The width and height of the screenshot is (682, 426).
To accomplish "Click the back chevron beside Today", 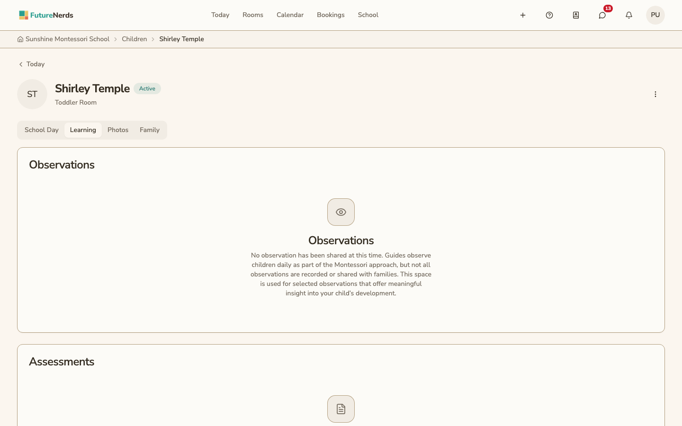I will click(21, 64).
